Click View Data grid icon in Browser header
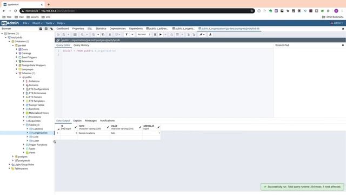Screen dimensions: 346x195 coord(46,29)
